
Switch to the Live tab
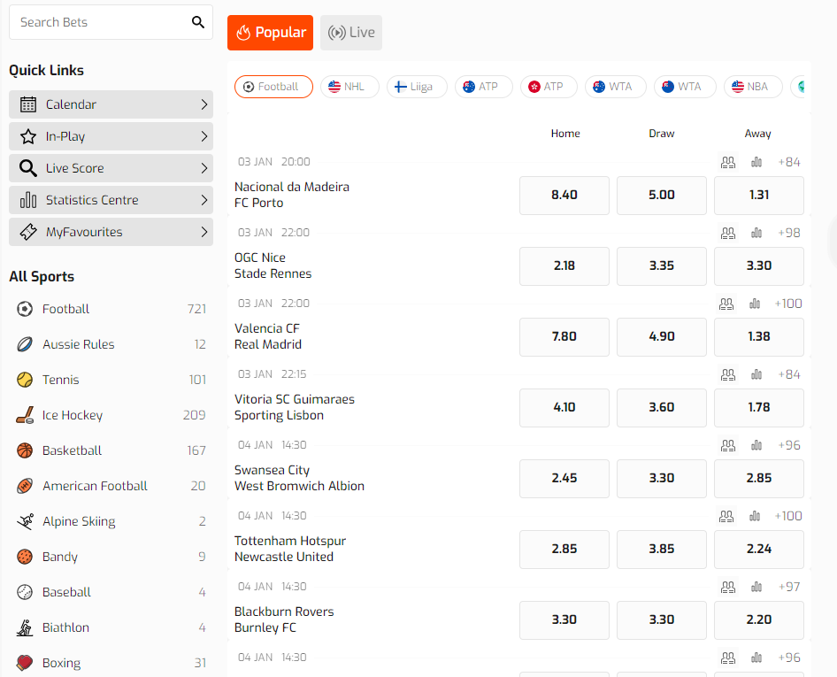pyautogui.click(x=351, y=33)
